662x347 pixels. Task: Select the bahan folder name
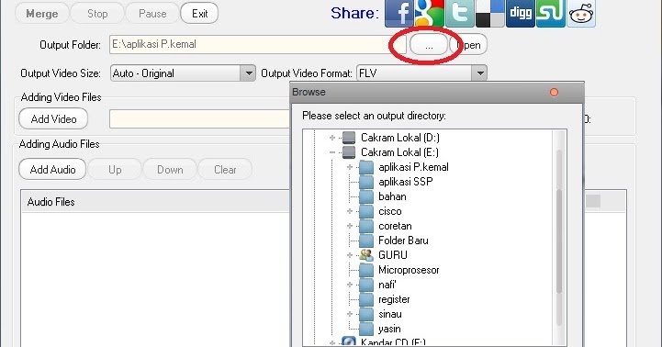click(x=392, y=196)
